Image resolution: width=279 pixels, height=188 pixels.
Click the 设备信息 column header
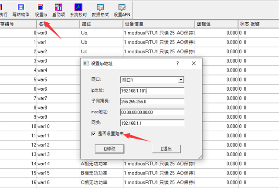(x=159, y=24)
